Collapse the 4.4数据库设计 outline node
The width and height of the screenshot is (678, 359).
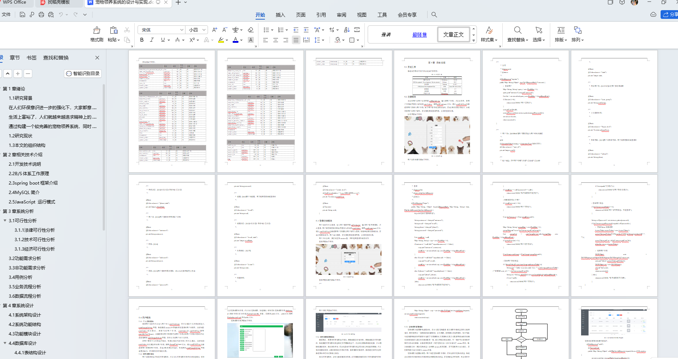tap(5, 343)
